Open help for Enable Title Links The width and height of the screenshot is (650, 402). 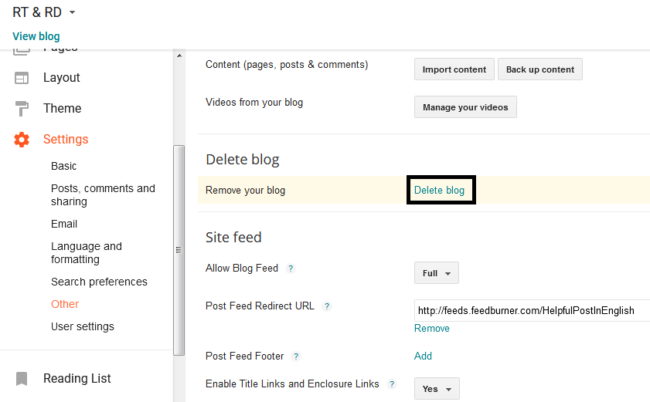click(x=391, y=383)
